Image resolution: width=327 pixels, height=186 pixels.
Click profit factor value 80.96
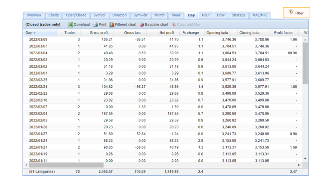tap(293, 53)
